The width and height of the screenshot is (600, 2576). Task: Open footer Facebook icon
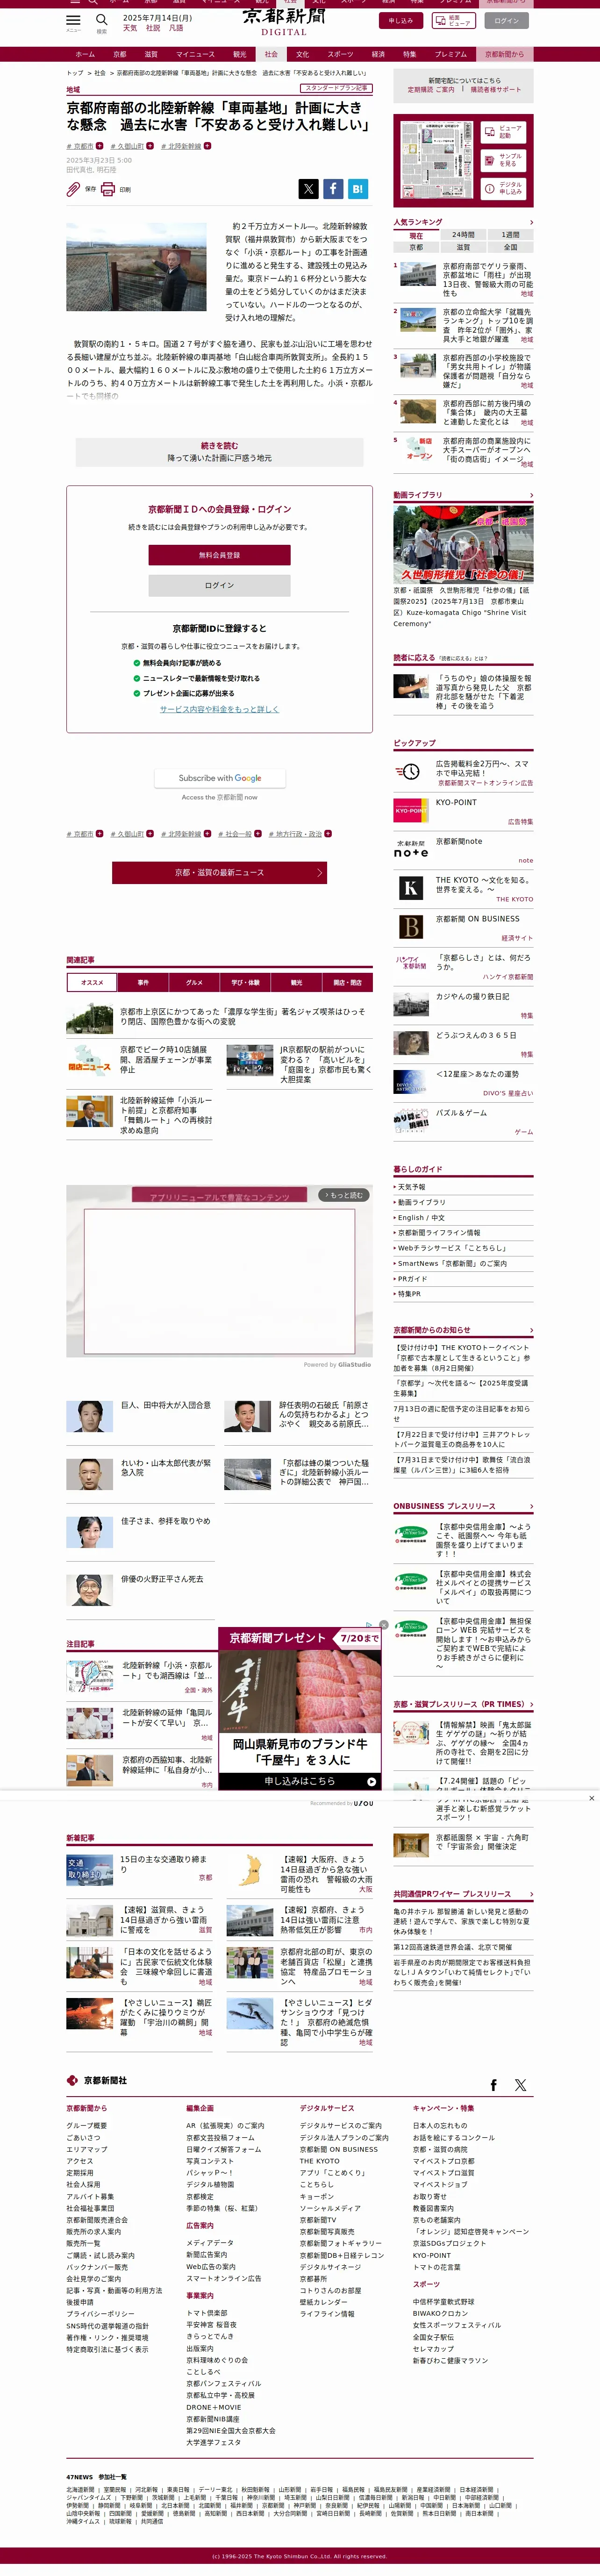[x=493, y=2085]
